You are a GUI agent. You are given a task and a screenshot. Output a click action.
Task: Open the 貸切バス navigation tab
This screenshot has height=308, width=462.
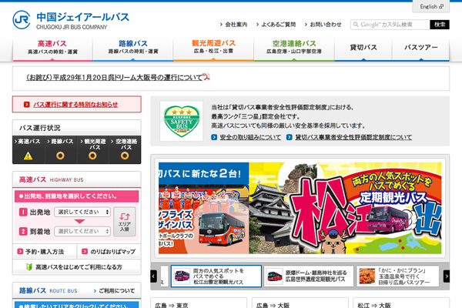click(363, 49)
